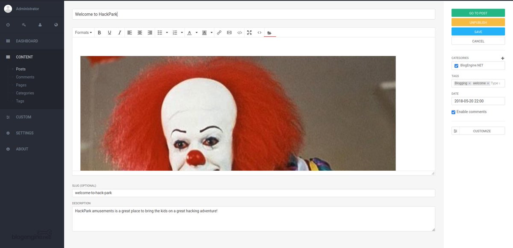
Task: Click the sliders icon beside Customize
Action: [455, 131]
